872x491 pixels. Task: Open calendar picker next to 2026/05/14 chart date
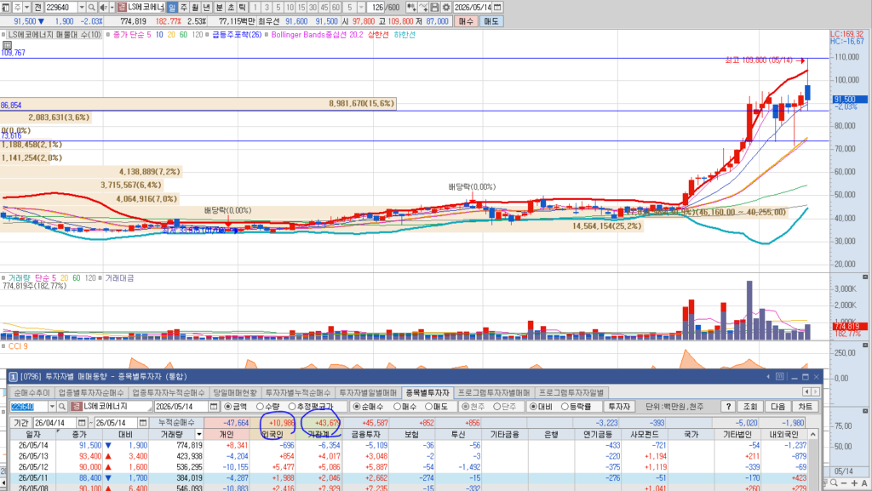497,7
